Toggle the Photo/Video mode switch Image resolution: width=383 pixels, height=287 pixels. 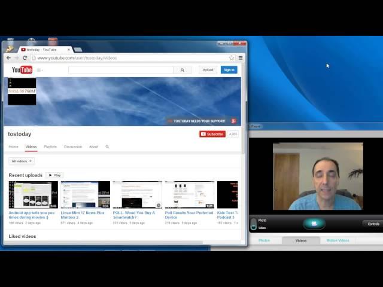[x=254, y=224]
